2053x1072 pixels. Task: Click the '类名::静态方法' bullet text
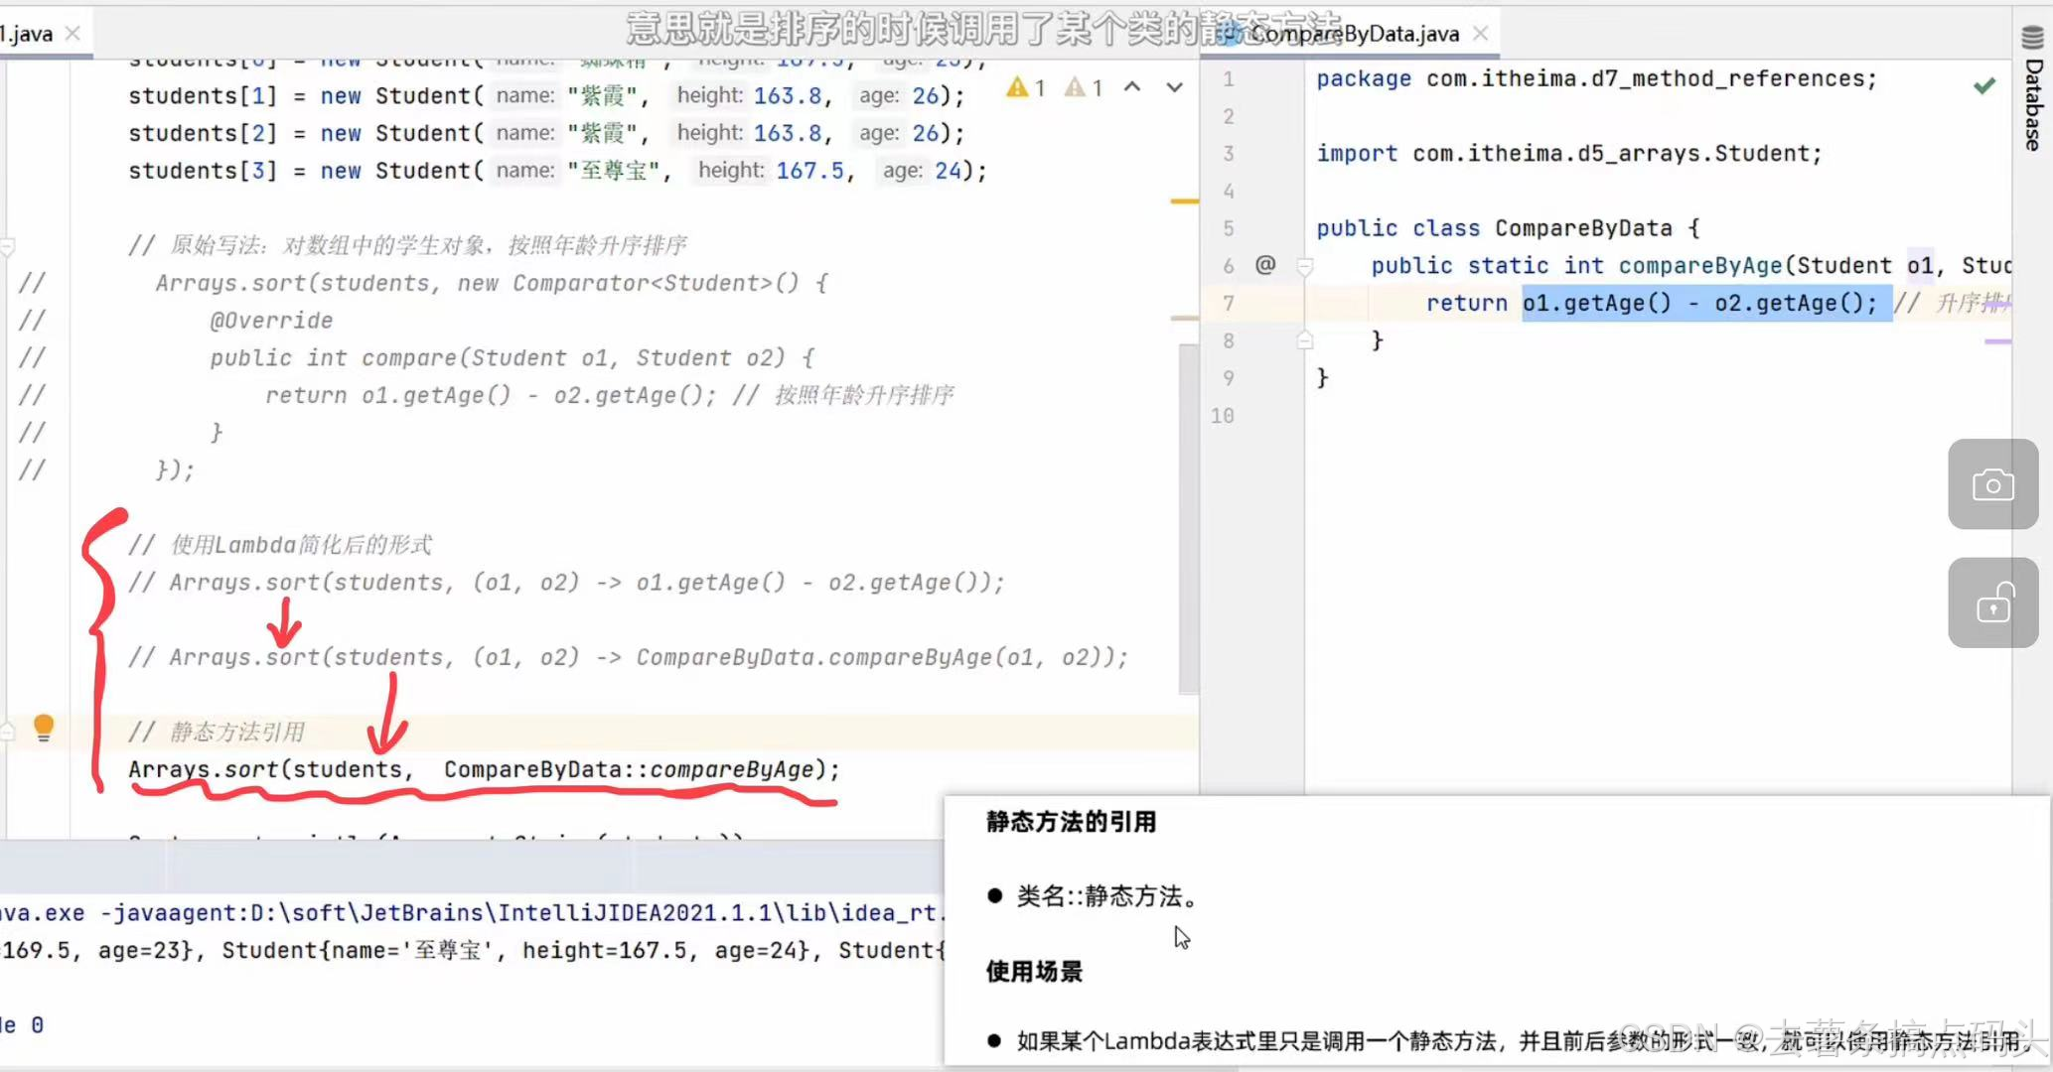[1106, 896]
